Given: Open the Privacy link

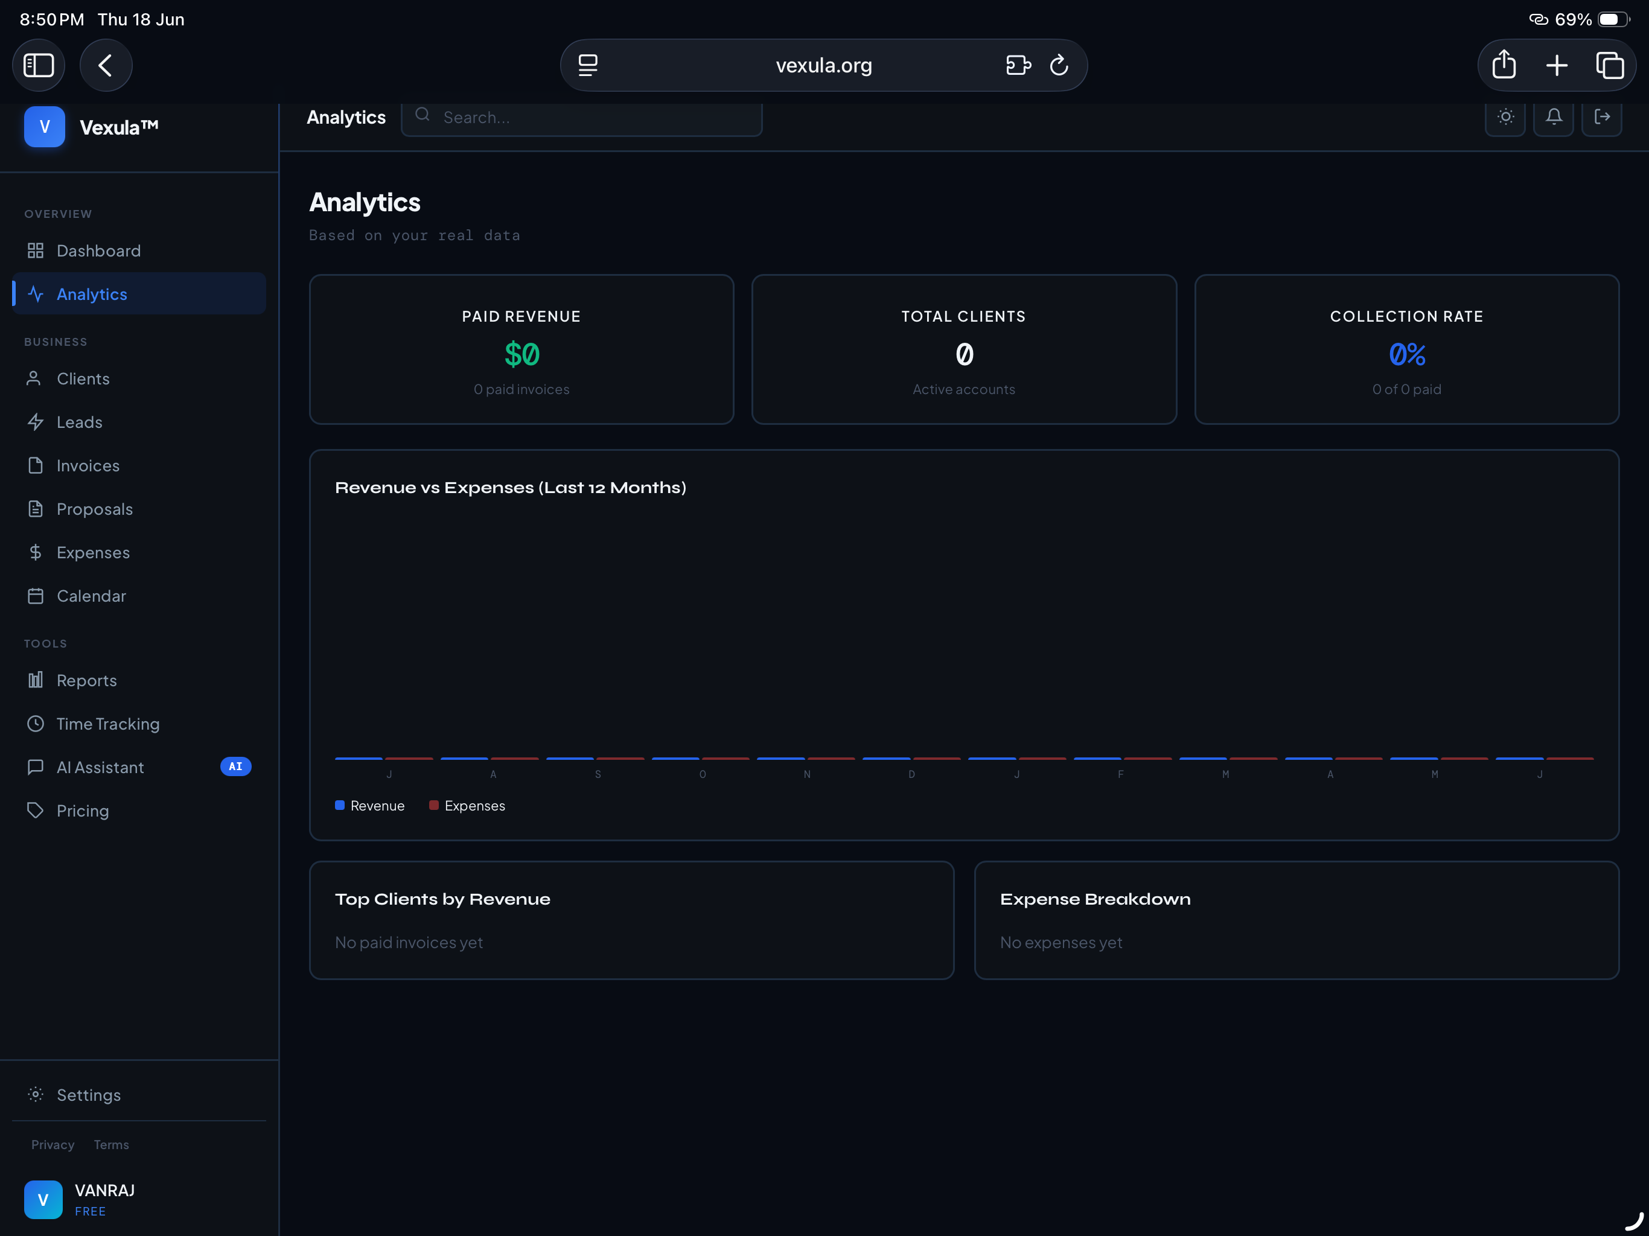Looking at the screenshot, I should [52, 1144].
